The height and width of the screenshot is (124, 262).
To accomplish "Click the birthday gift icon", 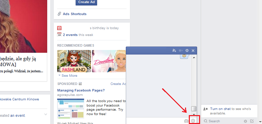I will point(59,28).
